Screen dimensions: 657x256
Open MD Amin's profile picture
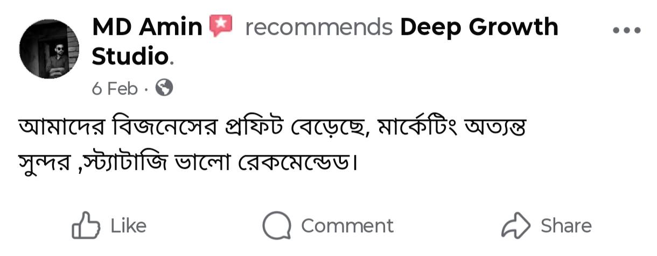(49, 49)
